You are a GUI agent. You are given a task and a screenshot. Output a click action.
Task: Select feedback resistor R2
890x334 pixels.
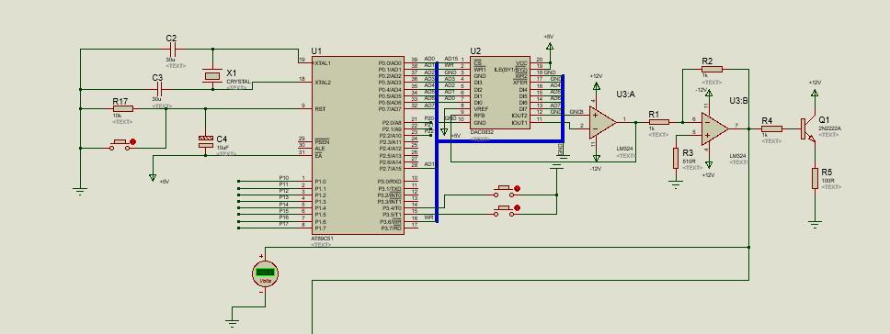712,69
